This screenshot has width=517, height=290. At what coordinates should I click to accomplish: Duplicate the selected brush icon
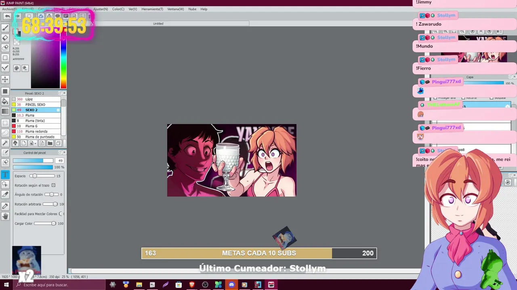[x=58, y=143]
